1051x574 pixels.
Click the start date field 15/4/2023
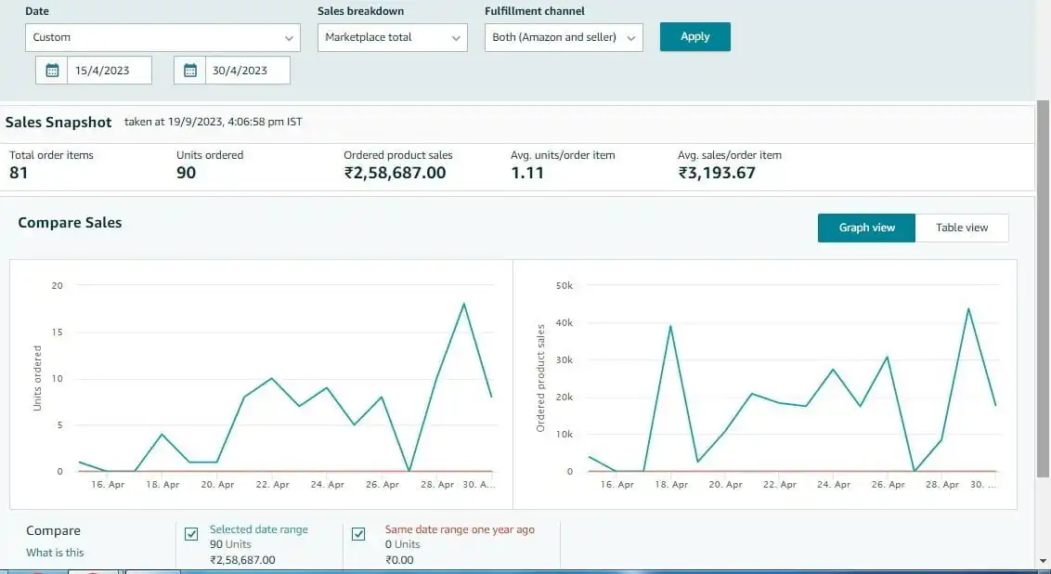click(109, 71)
